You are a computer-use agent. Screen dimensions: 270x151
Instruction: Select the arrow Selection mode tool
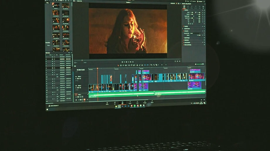coord(118,65)
